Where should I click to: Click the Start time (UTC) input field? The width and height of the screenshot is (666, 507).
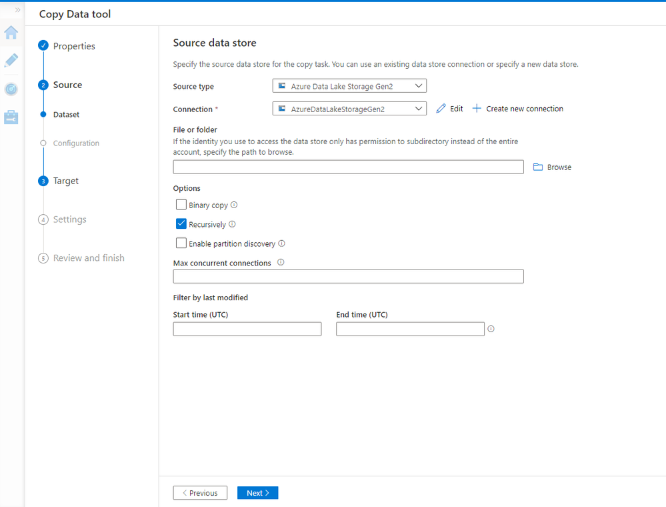[247, 329]
